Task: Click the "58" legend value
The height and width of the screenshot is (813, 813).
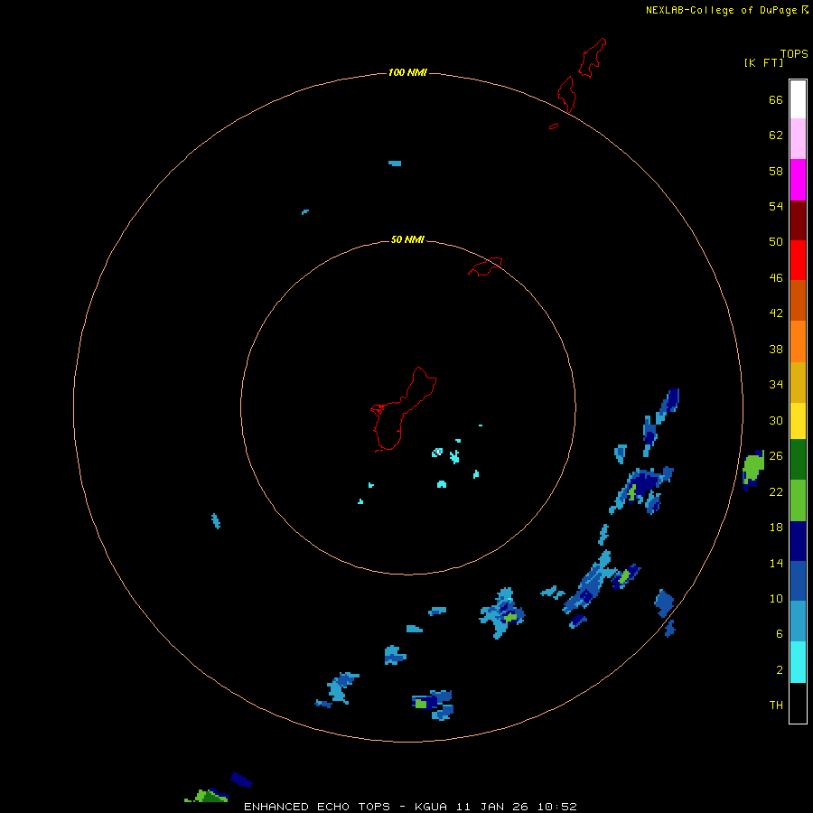Action: tap(776, 171)
